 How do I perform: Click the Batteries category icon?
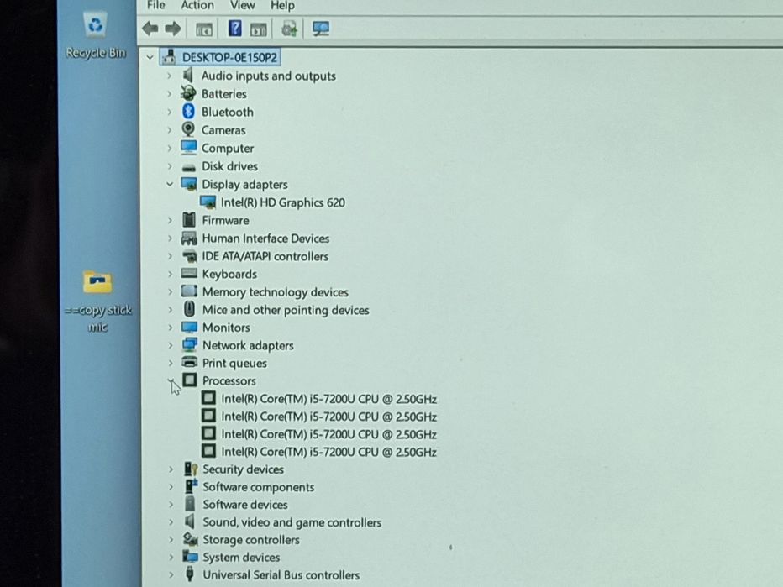click(188, 93)
